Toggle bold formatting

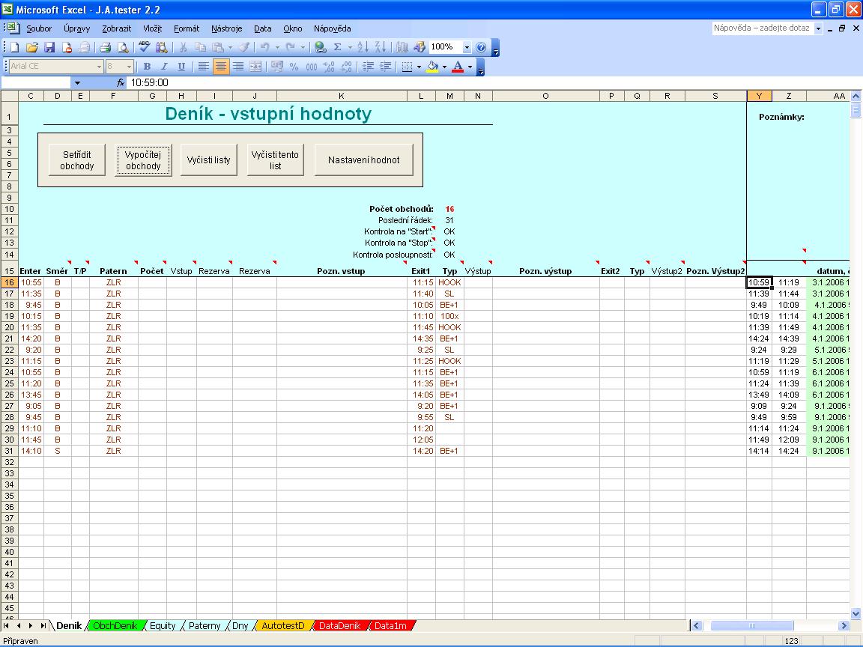click(147, 67)
